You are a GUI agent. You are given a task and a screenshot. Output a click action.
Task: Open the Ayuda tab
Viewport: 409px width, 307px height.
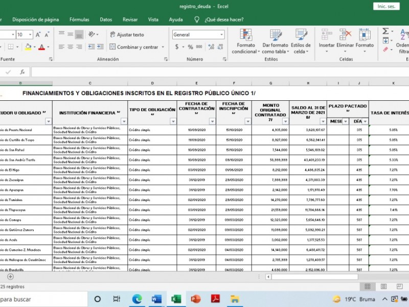click(x=176, y=19)
